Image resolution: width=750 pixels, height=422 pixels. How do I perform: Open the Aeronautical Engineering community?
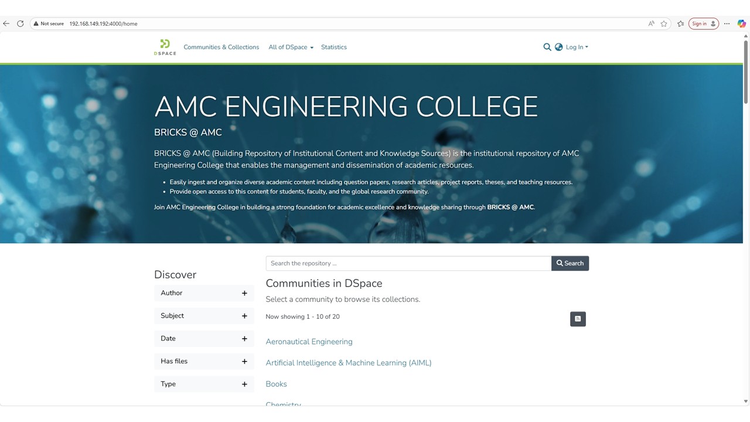[x=309, y=342]
